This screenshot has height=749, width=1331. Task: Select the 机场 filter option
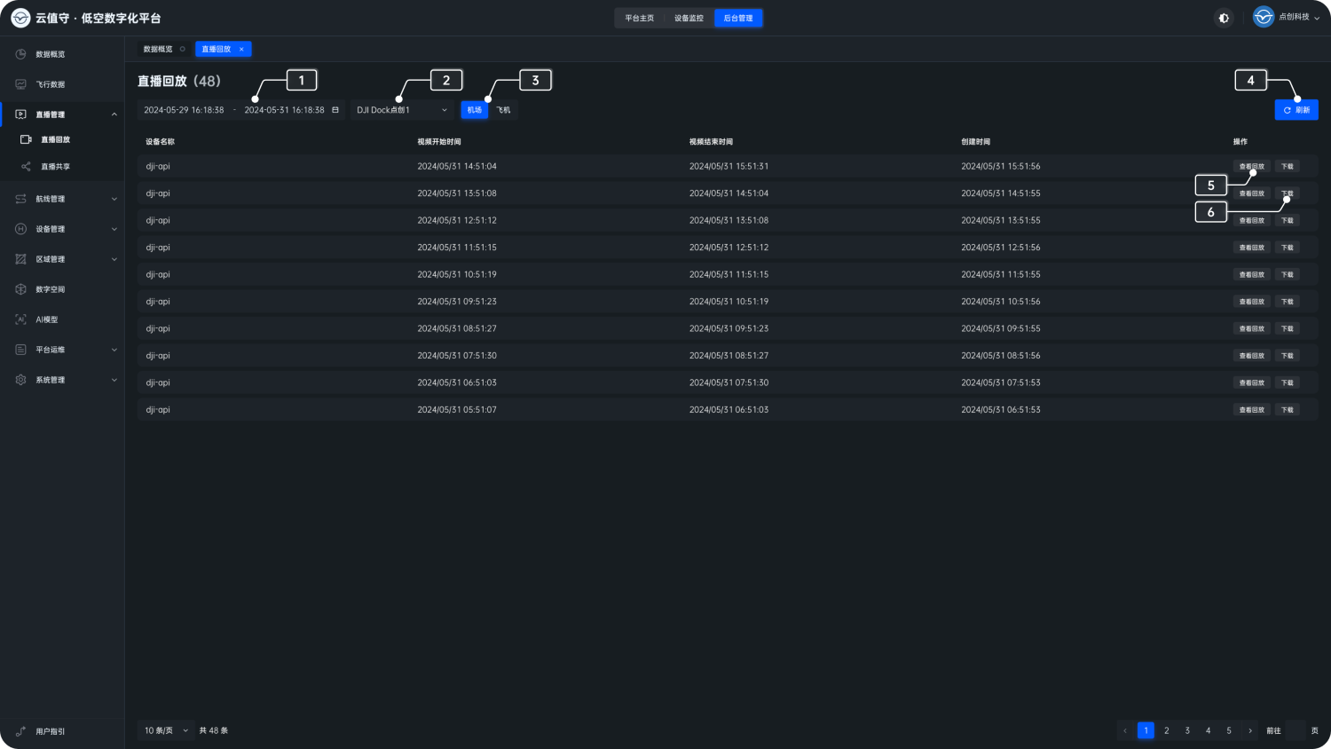475,110
